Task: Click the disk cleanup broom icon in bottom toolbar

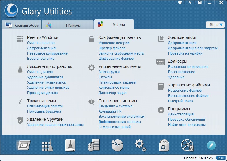Action: [x=70, y=145]
